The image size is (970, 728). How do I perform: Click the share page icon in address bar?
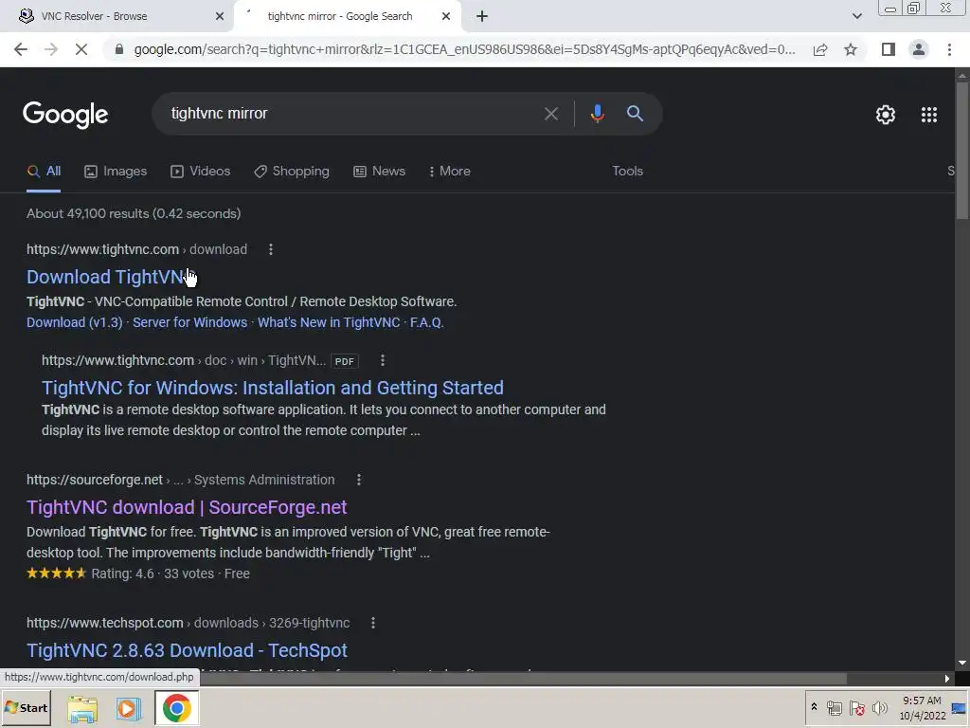(x=820, y=49)
